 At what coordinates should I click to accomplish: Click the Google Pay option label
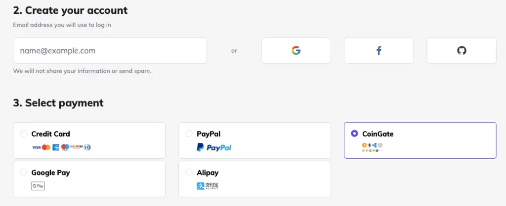51,172
